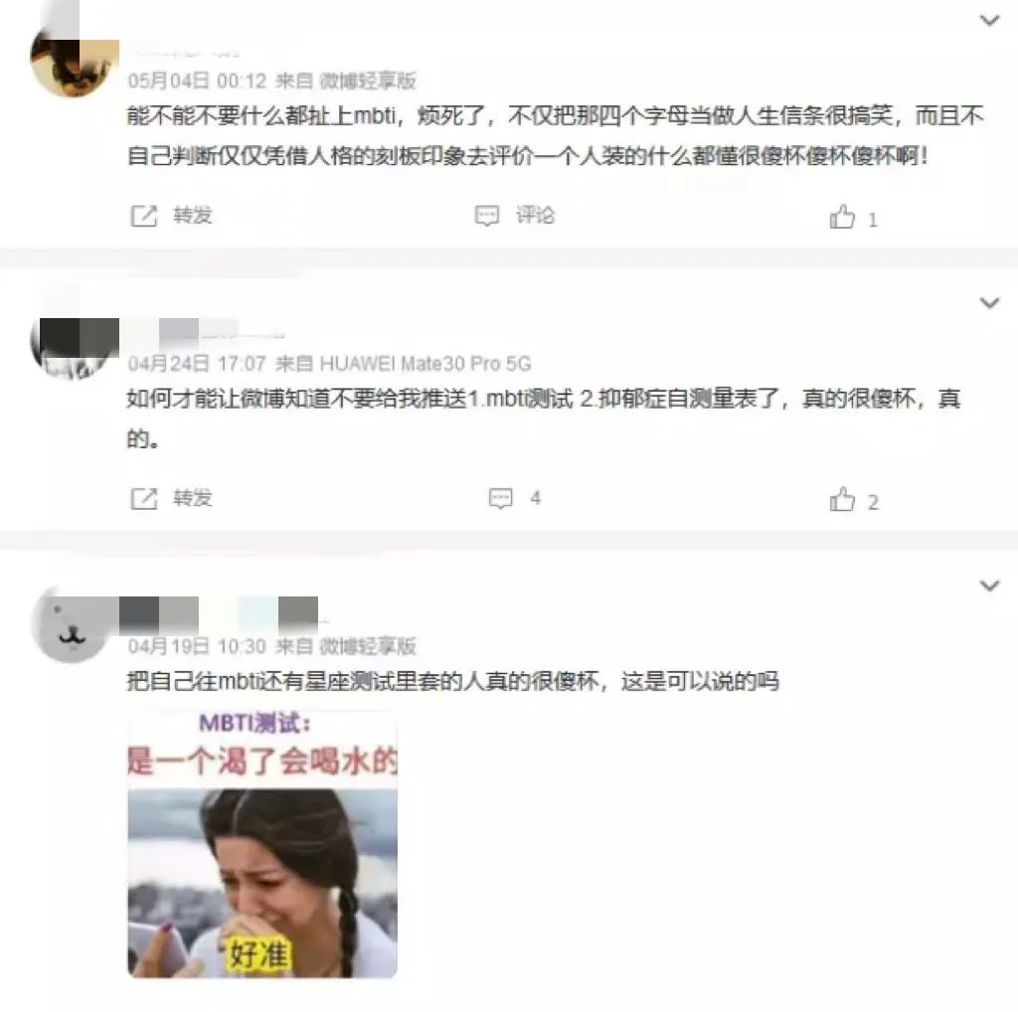
Task: Open comment icon on the 05月04日 post
Action: [487, 216]
